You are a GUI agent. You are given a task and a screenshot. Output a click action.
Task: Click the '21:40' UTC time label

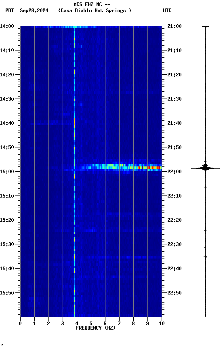pyautogui.click(x=175, y=123)
